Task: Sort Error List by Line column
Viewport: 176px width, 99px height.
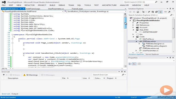Action: 88,78
